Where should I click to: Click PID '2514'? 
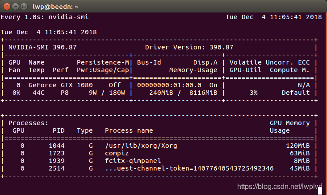(x=57, y=168)
